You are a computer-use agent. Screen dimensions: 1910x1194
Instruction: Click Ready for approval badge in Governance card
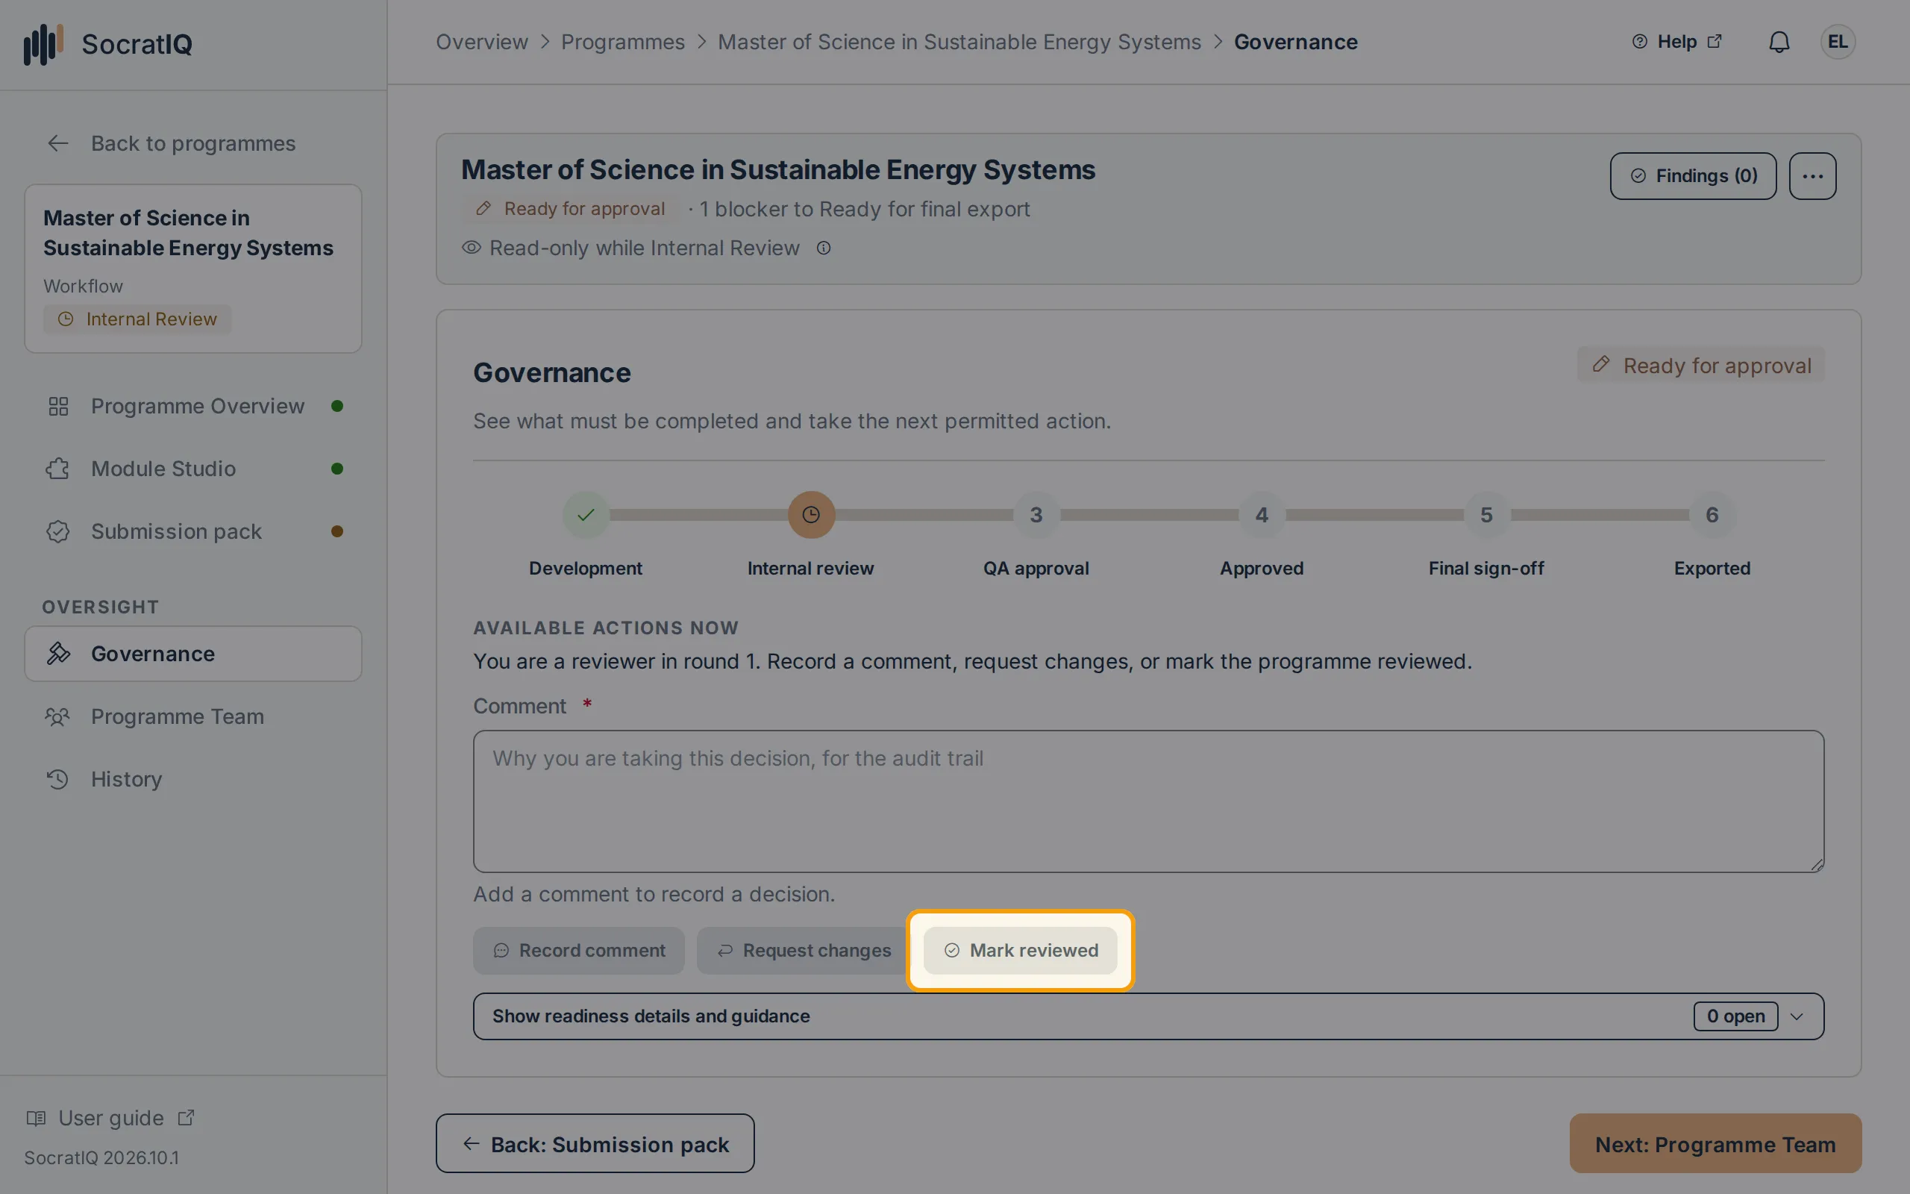[1701, 365]
